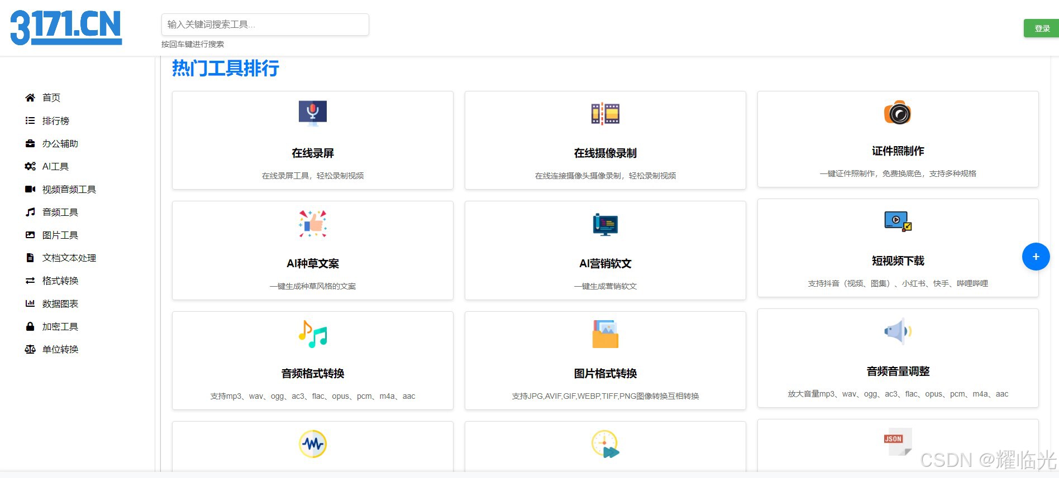Click description 一键生成营销软文

605,286
